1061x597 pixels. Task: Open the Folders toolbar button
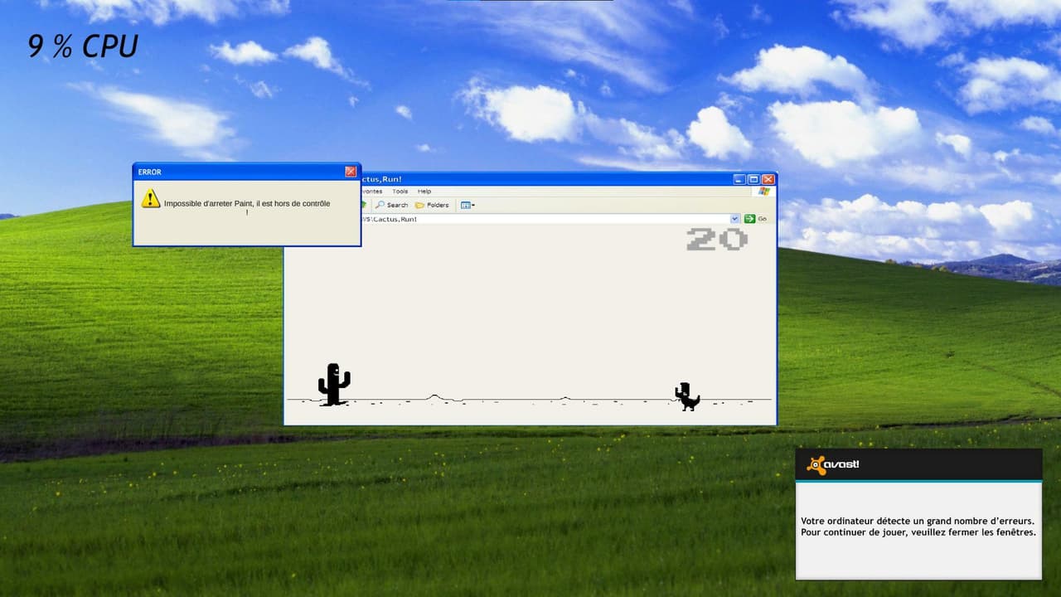(x=432, y=205)
